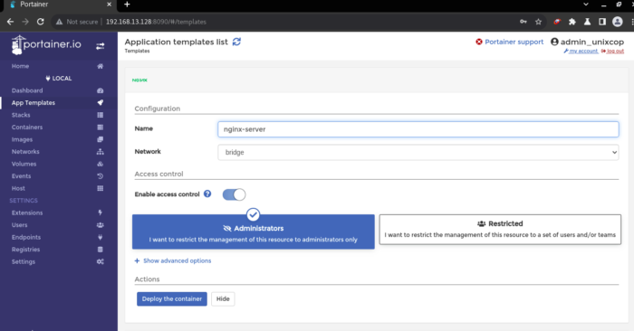Reload the page in browser toolbar

(41, 22)
